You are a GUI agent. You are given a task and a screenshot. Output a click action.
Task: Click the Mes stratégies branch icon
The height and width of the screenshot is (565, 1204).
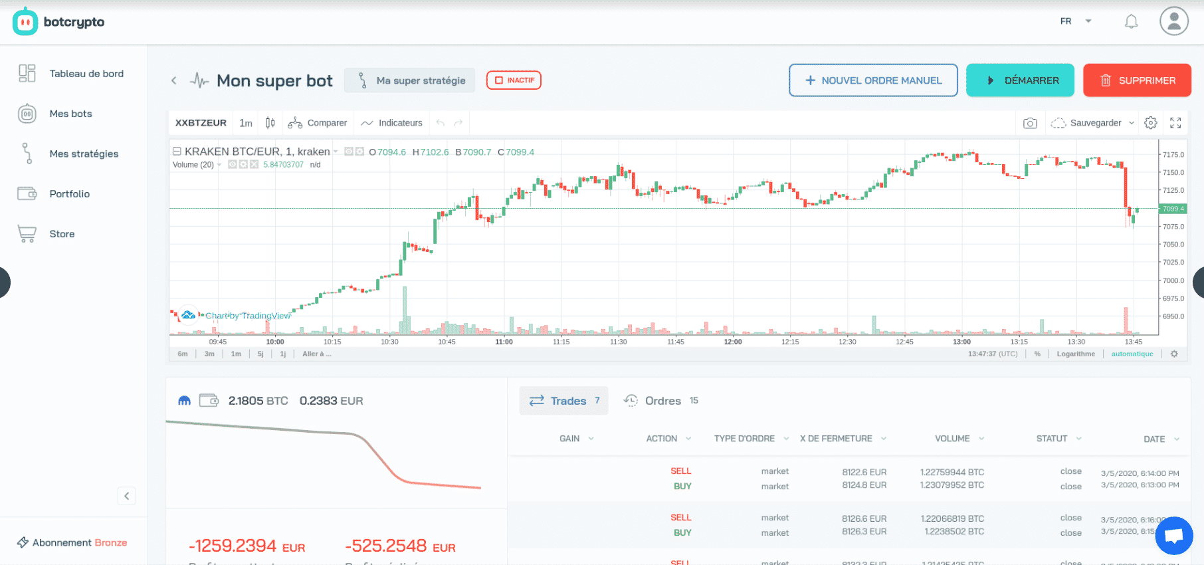(x=27, y=154)
